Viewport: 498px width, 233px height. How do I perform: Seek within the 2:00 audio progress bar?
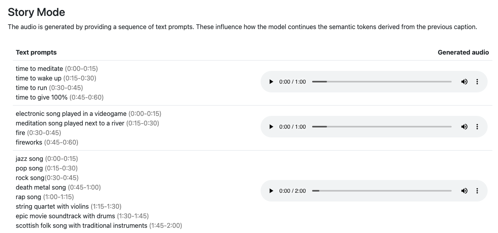click(x=382, y=191)
